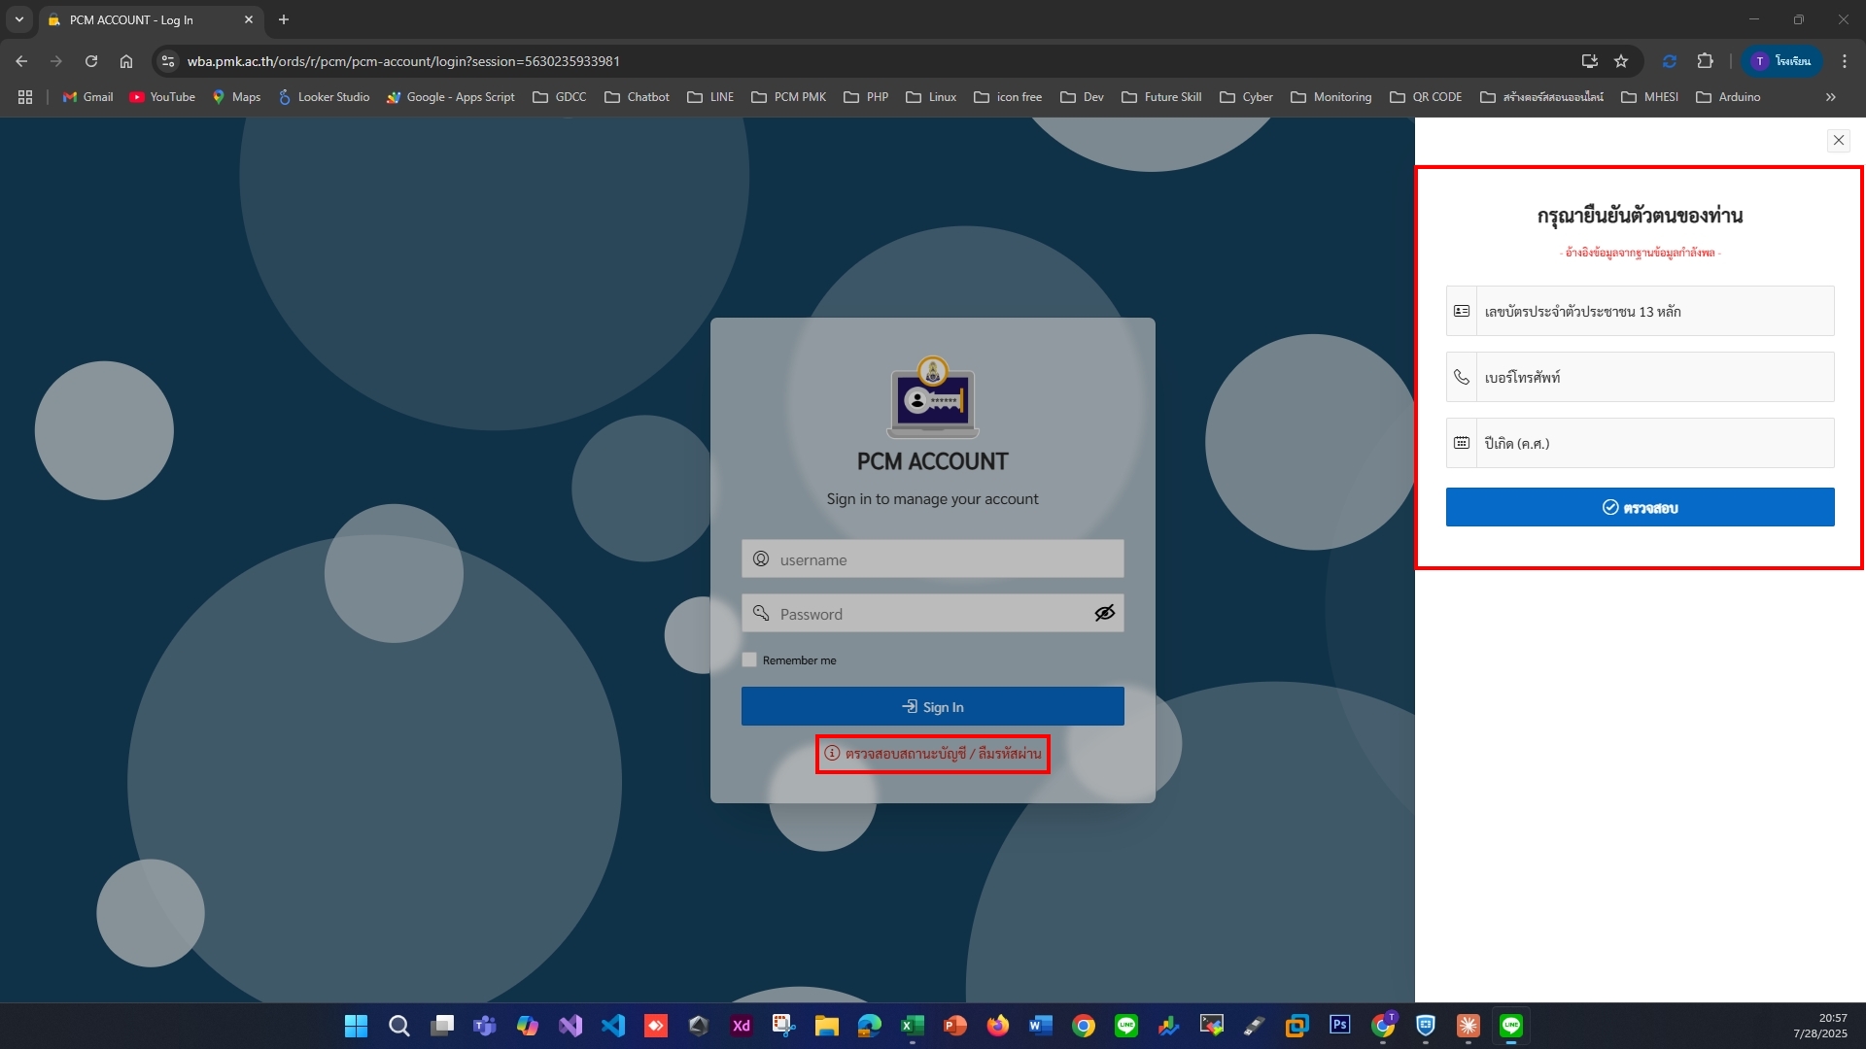Open the browser Extensions puzzle icon
The width and height of the screenshot is (1866, 1049).
[x=1705, y=61]
